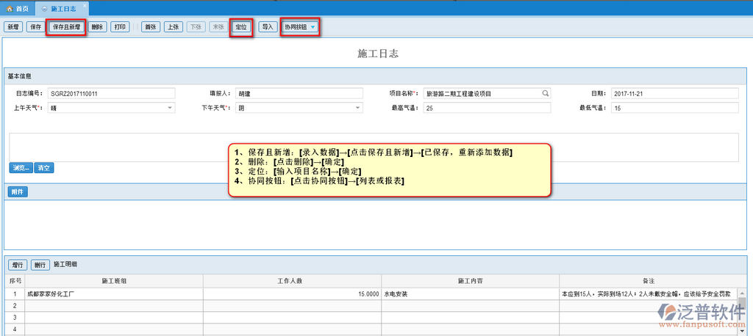Open the 首页 home tab

(18, 8)
